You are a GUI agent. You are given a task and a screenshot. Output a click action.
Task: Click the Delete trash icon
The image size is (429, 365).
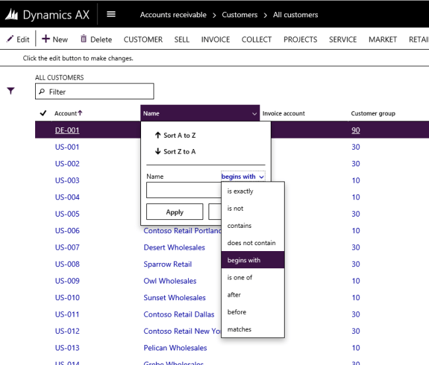(x=83, y=40)
